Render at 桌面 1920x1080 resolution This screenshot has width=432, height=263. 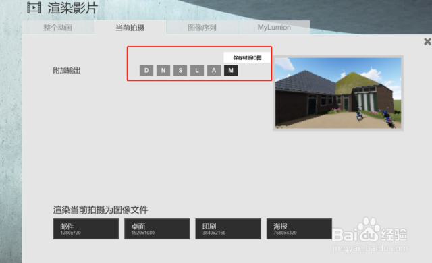(157, 229)
